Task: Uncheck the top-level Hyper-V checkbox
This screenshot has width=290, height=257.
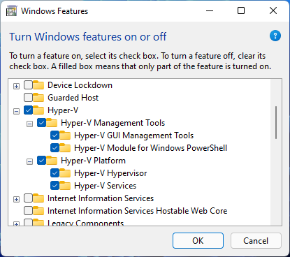Action: click(28, 110)
